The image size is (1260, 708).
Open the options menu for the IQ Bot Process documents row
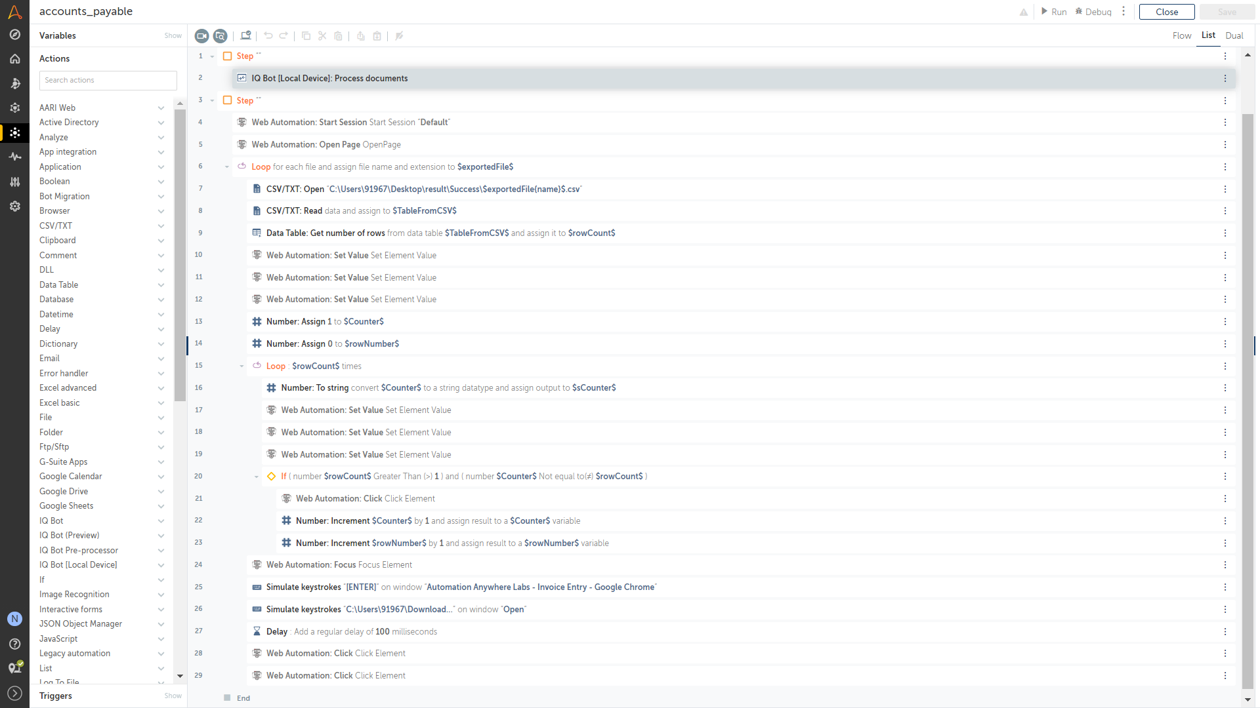[x=1225, y=79]
